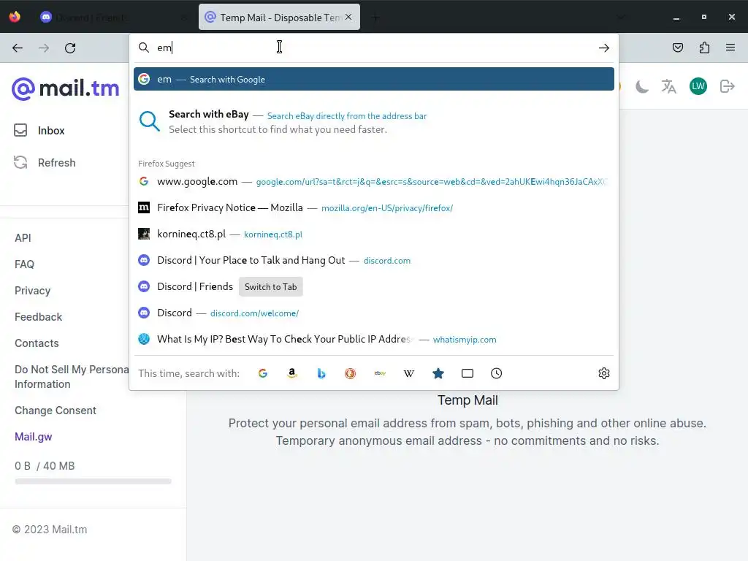
Task: Search this time with Google icon
Action: click(x=263, y=373)
